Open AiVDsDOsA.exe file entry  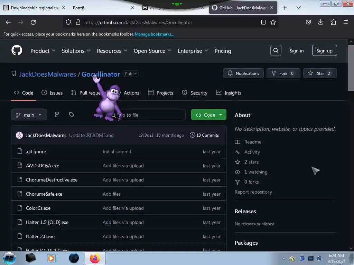[43, 166]
